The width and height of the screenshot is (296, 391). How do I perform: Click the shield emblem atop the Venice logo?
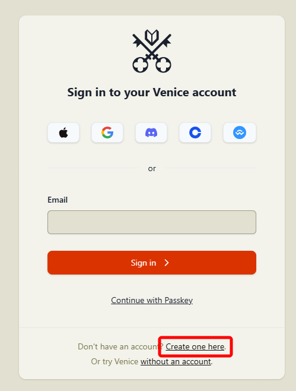(x=152, y=37)
